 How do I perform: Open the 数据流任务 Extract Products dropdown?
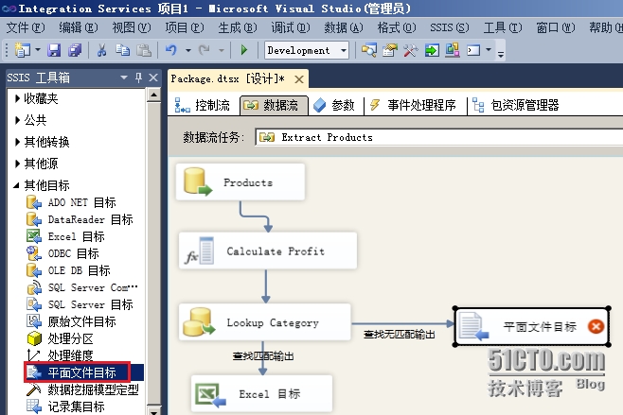click(438, 137)
